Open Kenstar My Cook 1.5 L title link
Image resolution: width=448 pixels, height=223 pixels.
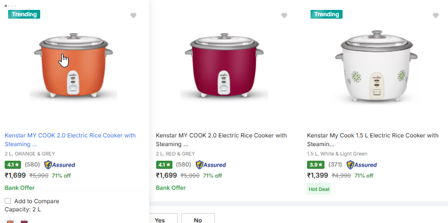point(373,140)
